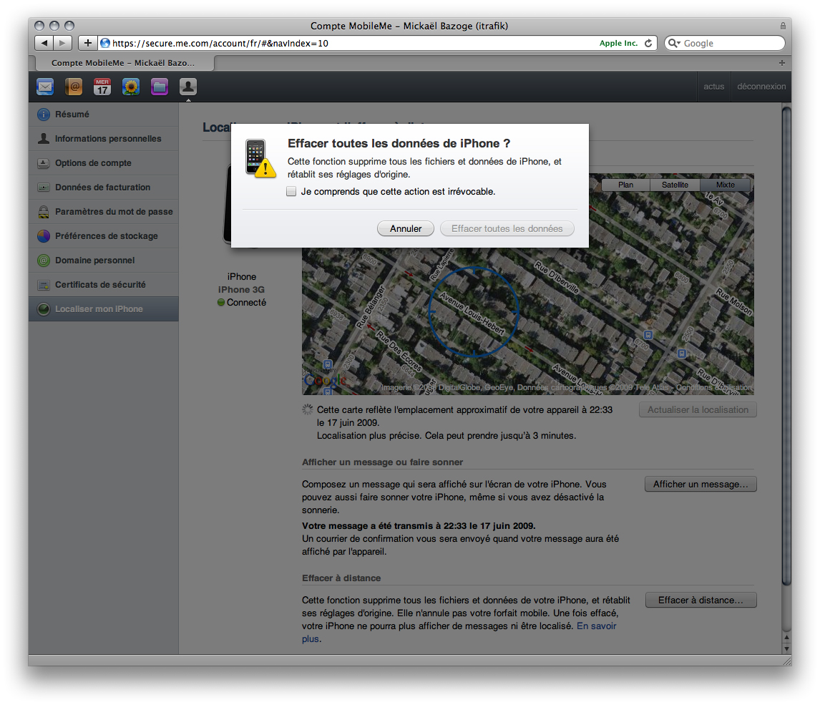820x705 pixels.
Task: Select Localiser mon iPhone in sidebar
Action: (x=104, y=309)
